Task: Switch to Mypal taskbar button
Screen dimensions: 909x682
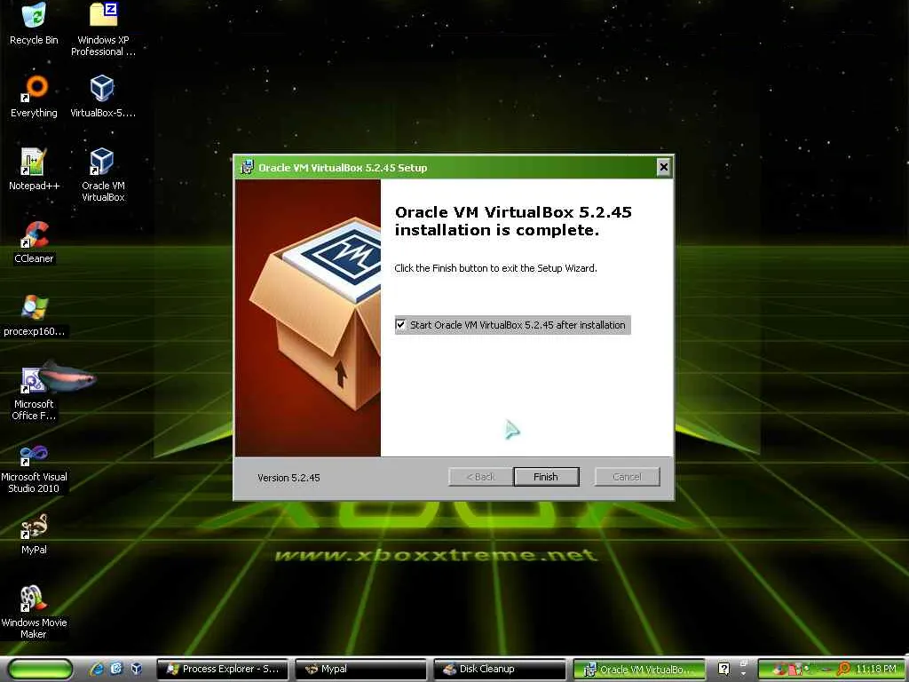Action: (x=360, y=670)
